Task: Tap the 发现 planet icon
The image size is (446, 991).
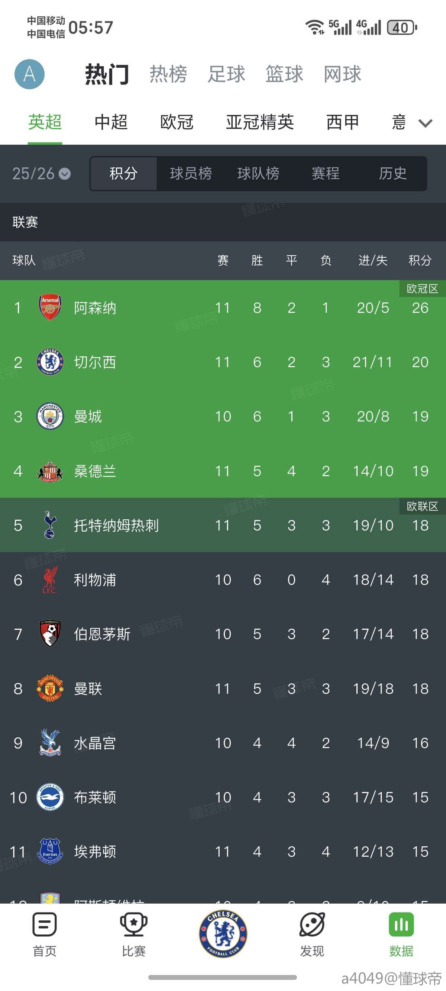Action: tap(312, 924)
